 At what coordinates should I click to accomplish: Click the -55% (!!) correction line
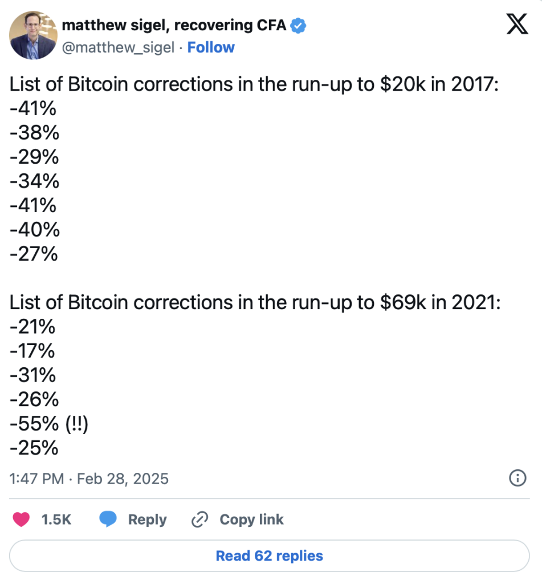[49, 424]
